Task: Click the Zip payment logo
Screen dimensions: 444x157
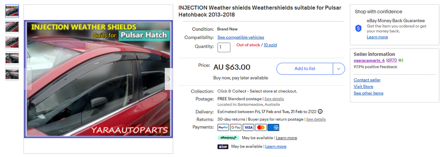Action: click(x=223, y=147)
